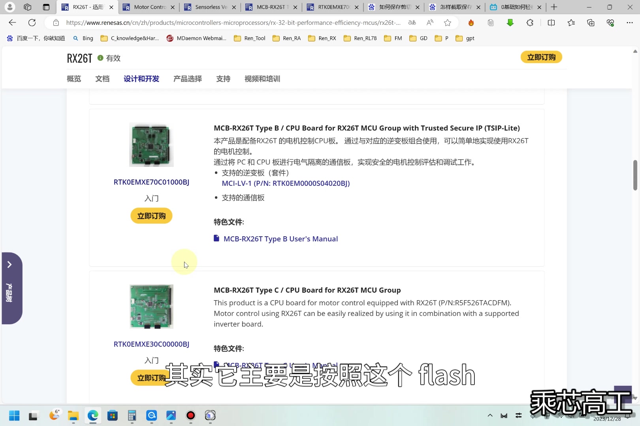This screenshot has height=426, width=640.
Task: Open the MCB-RX26T Type B User's Manual link
Action: [280, 239]
